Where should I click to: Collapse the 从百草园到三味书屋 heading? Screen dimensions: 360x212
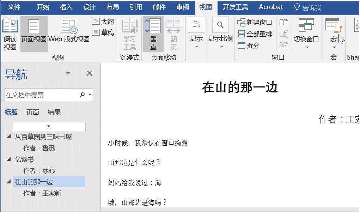(9, 137)
